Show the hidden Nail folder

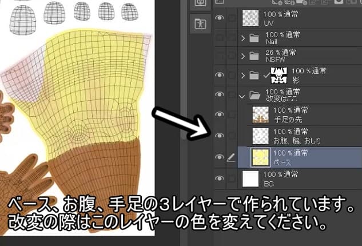tap(220, 38)
